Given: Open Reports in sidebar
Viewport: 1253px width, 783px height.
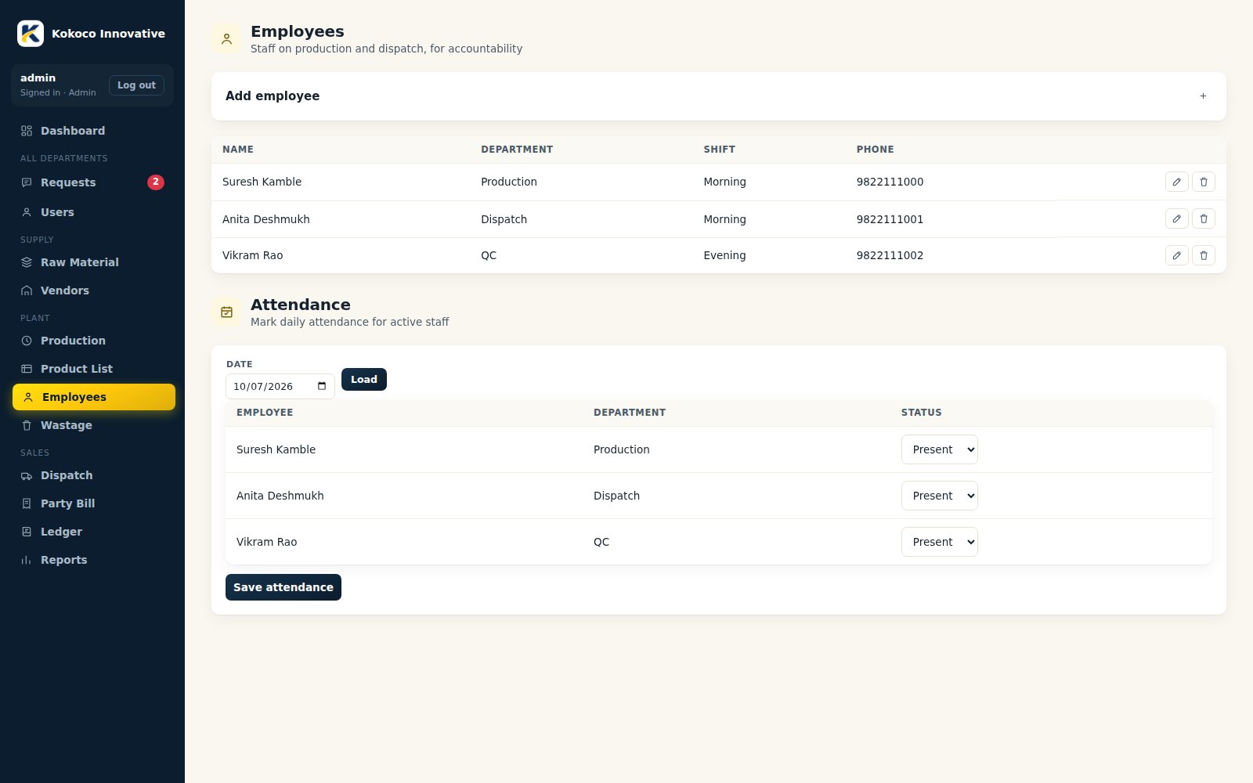Looking at the screenshot, I should (93, 560).
